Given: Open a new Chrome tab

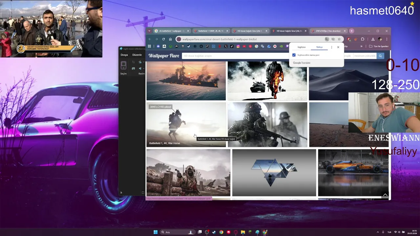Looking at the screenshot, I should (x=351, y=31).
